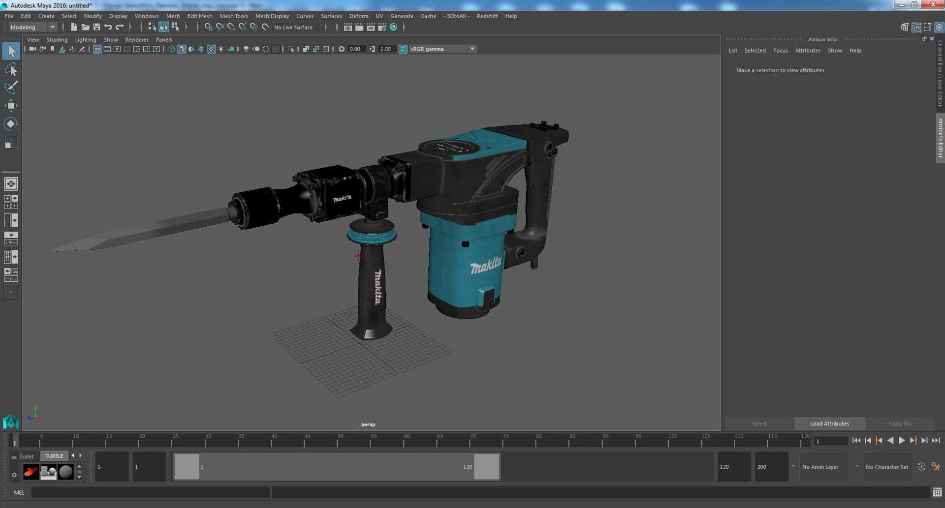Viewport: 945px width, 508px height.
Task: Undo the last action
Action: point(108,27)
